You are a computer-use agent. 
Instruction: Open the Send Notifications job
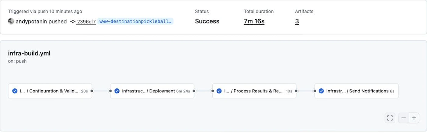point(357,91)
